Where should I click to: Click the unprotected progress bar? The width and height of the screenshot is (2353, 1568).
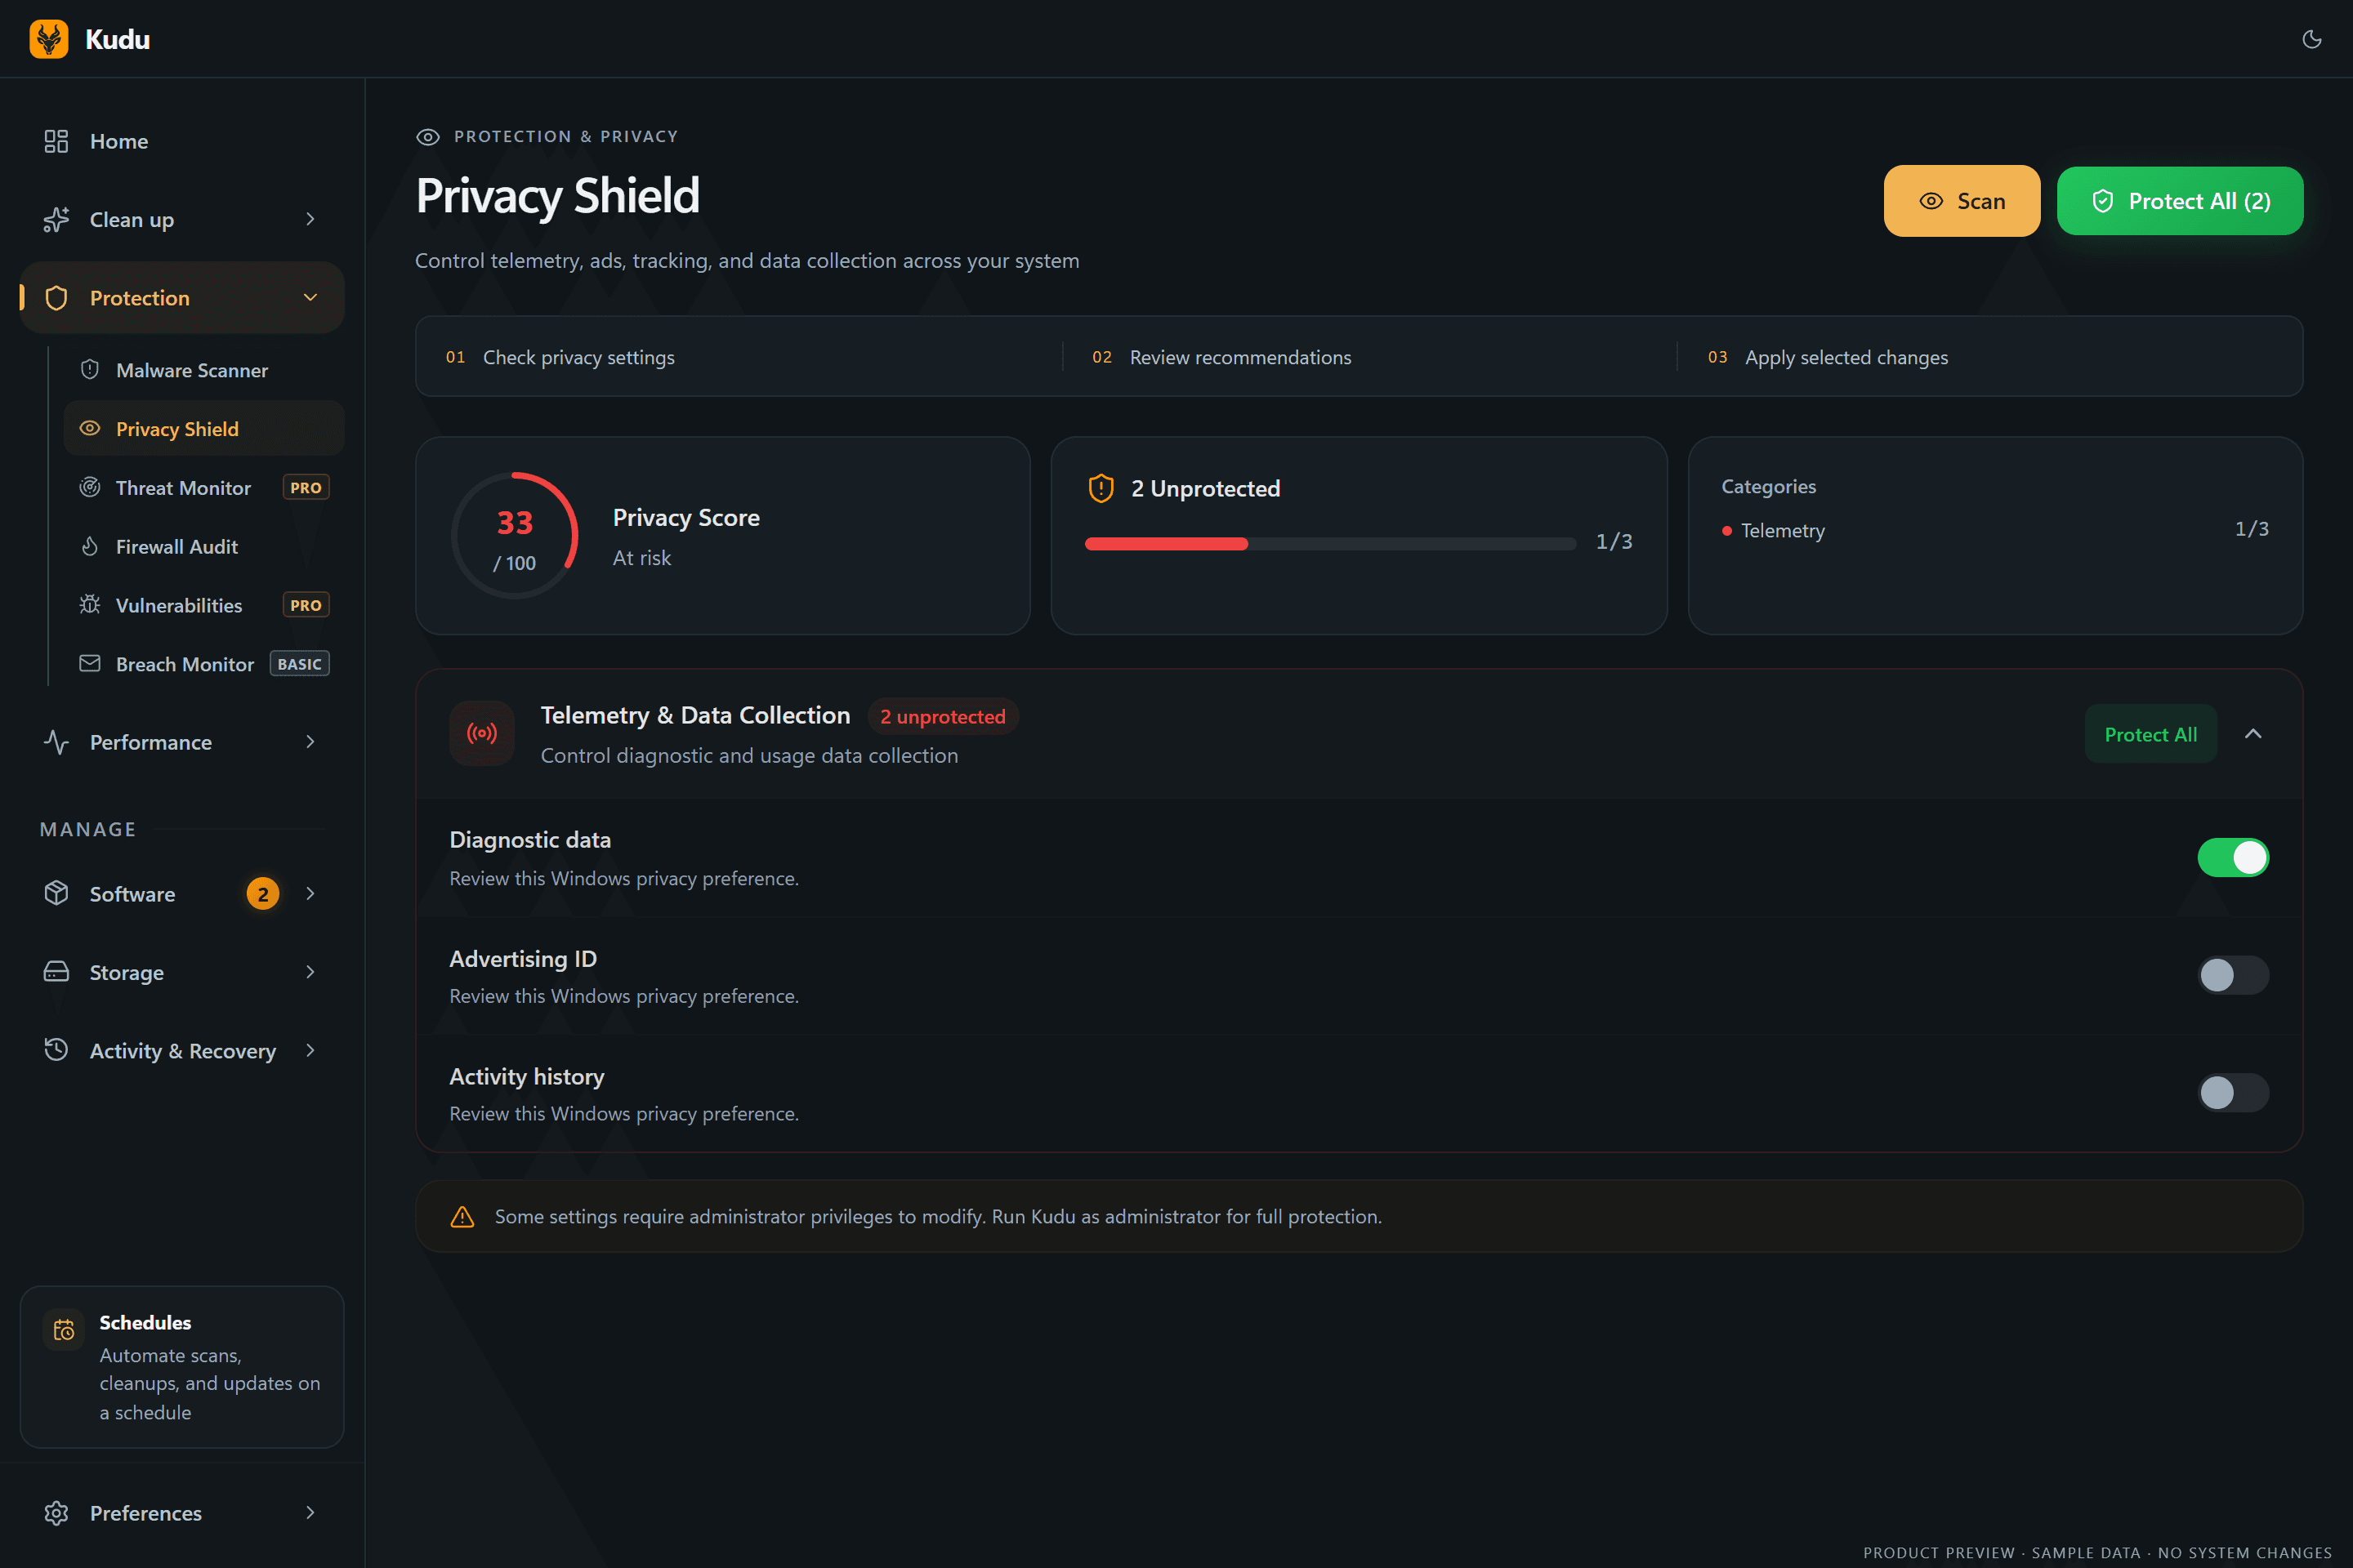[x=1329, y=543]
